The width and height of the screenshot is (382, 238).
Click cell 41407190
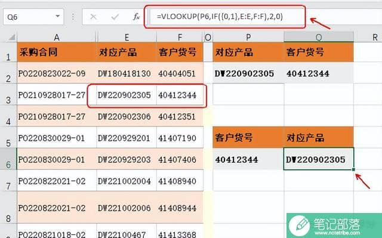(x=180, y=138)
